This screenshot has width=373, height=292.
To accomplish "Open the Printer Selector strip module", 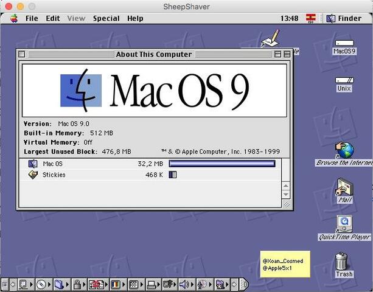I will [154, 284].
